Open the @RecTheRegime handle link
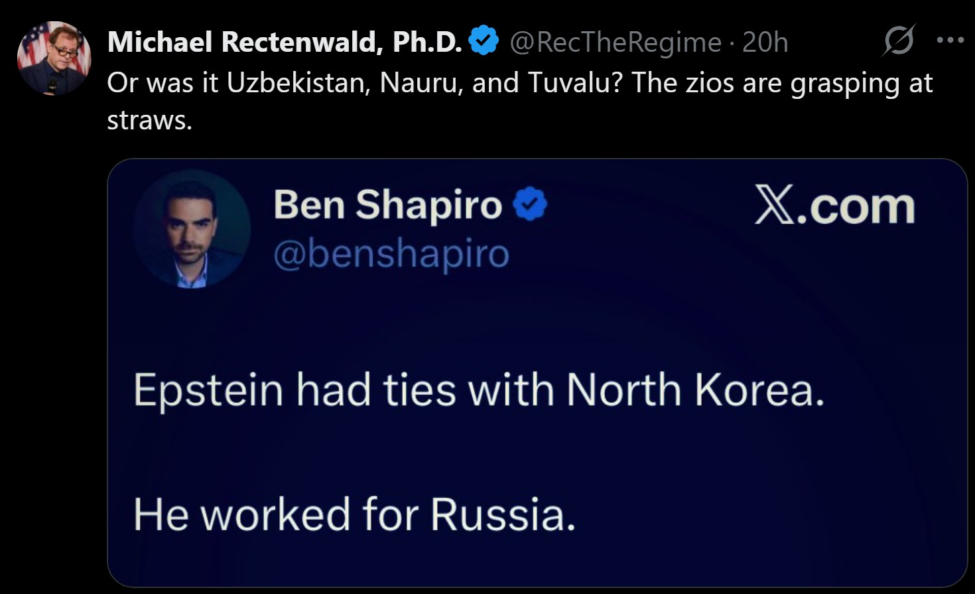 615,42
